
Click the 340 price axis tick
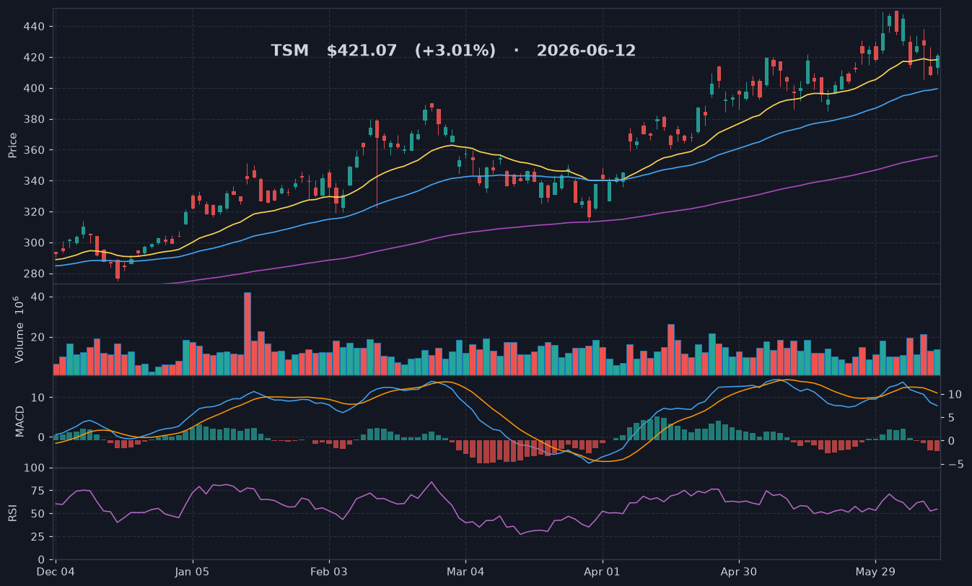[35, 181]
